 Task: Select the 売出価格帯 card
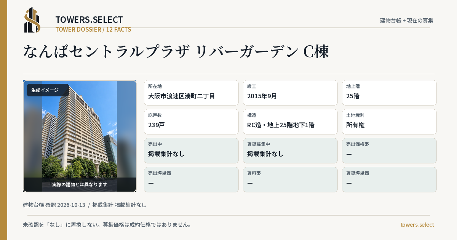tap(389, 150)
